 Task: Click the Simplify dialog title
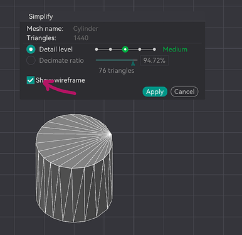41,16
